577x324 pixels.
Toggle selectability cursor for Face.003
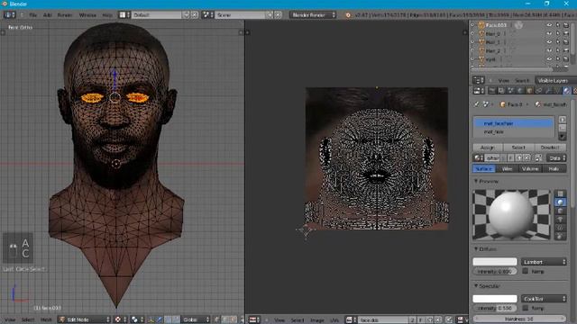tap(558, 25)
